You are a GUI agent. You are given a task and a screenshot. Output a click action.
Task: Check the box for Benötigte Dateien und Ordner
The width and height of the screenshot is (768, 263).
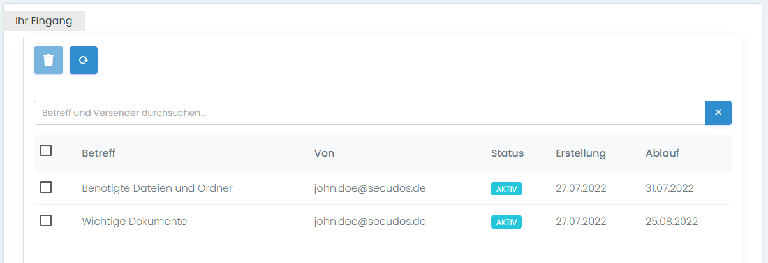click(x=46, y=188)
